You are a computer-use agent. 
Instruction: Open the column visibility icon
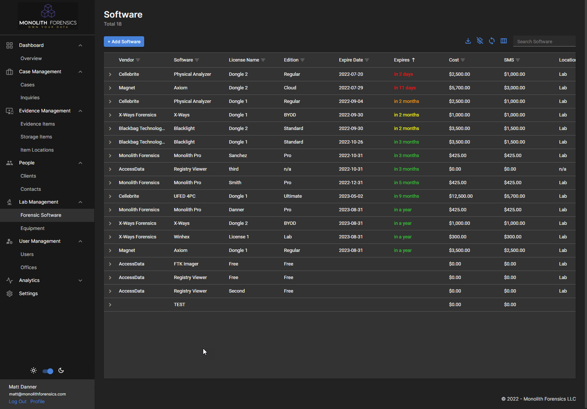click(503, 41)
